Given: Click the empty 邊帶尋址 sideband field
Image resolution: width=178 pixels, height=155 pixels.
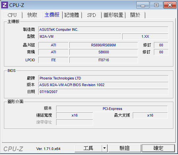Looking at the screenshot, I should [75, 122].
